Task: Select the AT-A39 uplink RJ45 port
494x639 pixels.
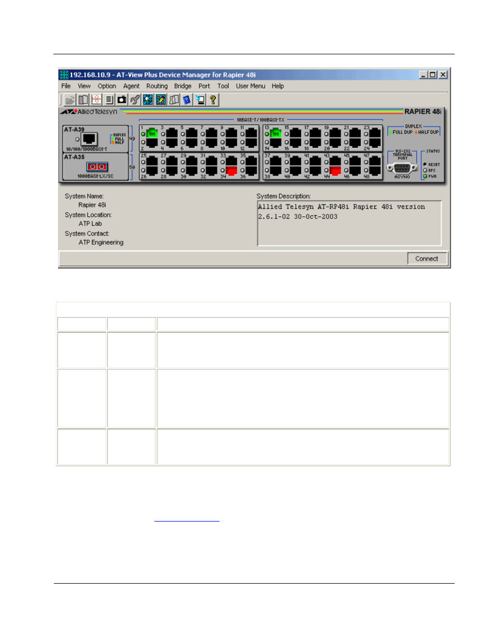Action: click(x=90, y=139)
